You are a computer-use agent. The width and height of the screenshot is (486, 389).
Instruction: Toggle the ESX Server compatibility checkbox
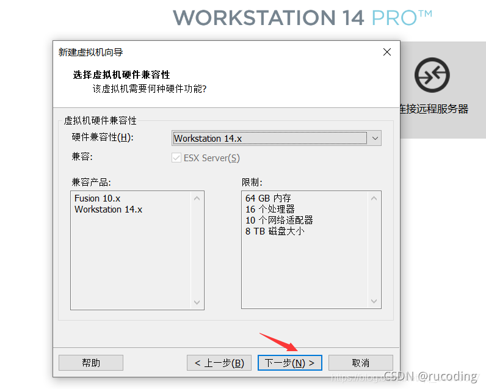[x=176, y=158]
